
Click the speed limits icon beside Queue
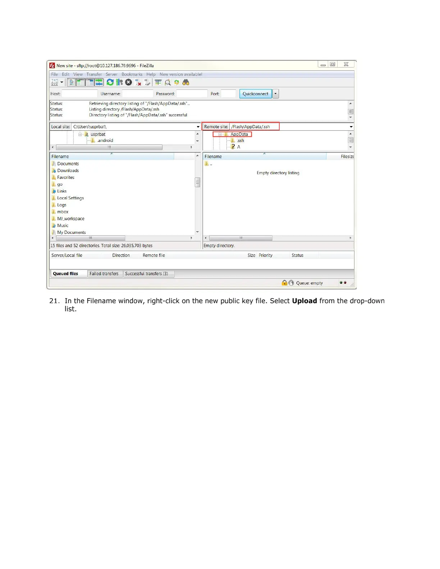291,283
